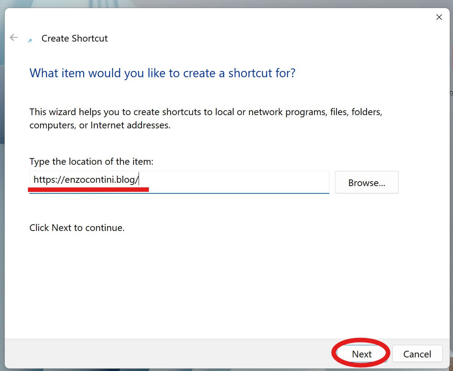Click blank white area below 'Click Next to continue'

click(x=184, y=287)
